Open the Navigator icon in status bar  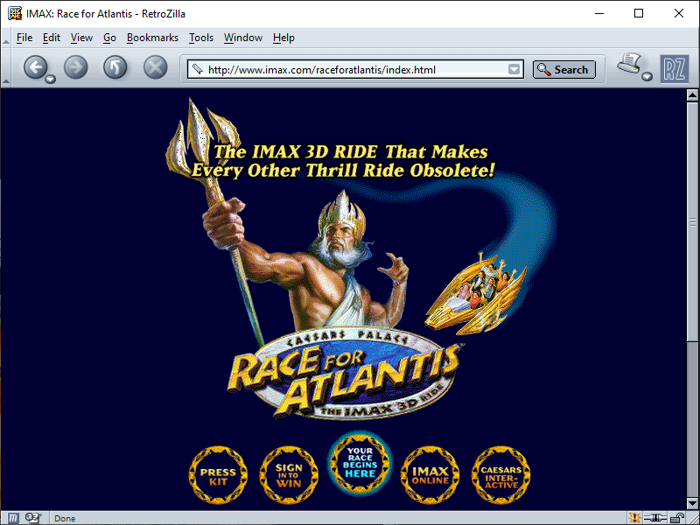[14, 518]
